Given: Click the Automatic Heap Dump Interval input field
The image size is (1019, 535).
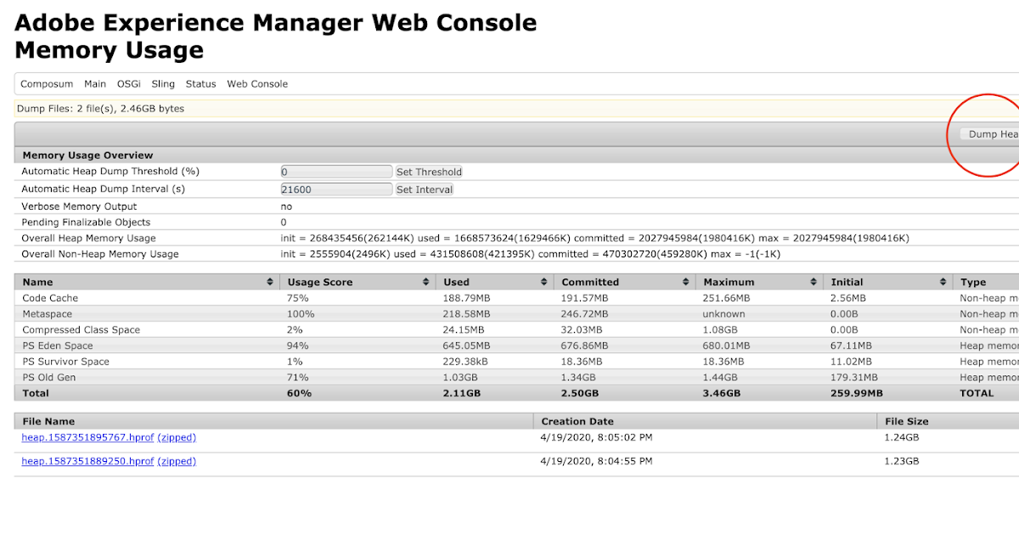Looking at the screenshot, I should pyautogui.click(x=335, y=189).
